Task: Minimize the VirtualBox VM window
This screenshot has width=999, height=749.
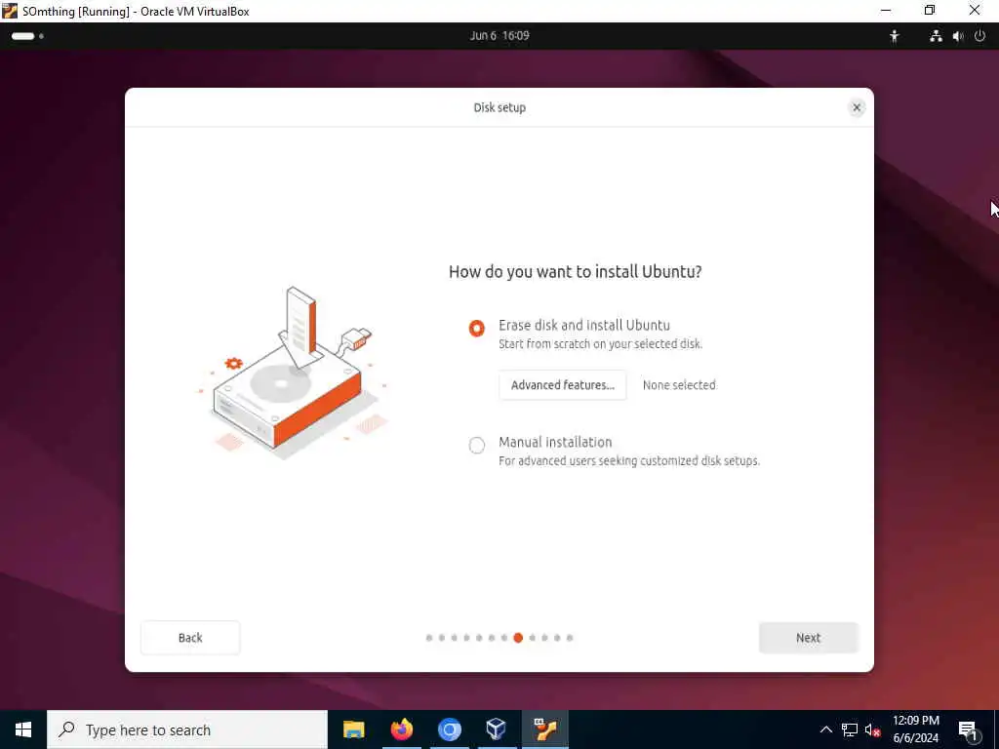Action: [x=886, y=10]
